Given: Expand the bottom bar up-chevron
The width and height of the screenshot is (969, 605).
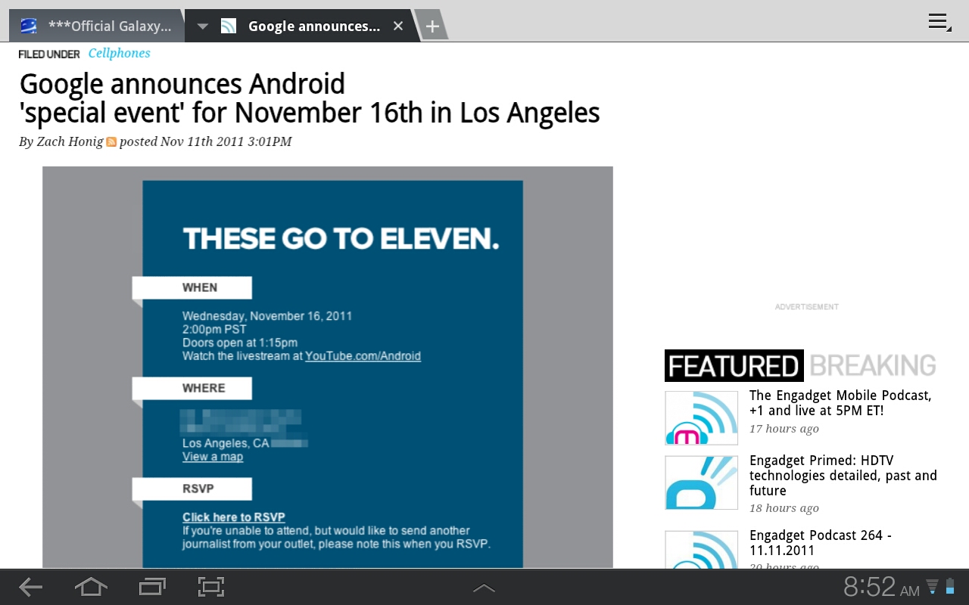Looking at the screenshot, I should point(484,588).
